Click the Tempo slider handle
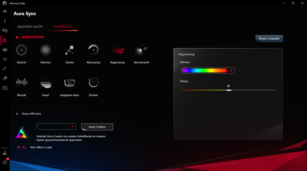 pos(229,90)
